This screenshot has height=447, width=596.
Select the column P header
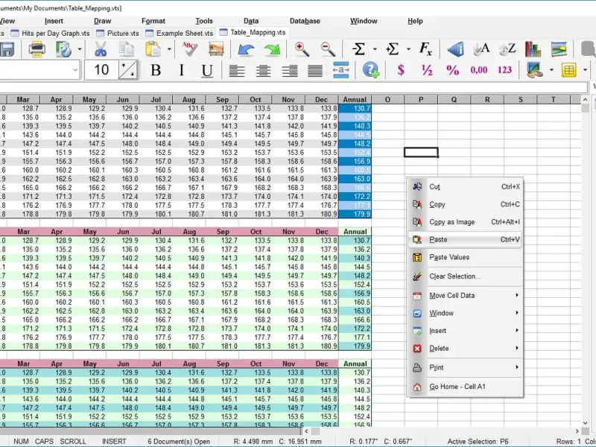click(421, 100)
